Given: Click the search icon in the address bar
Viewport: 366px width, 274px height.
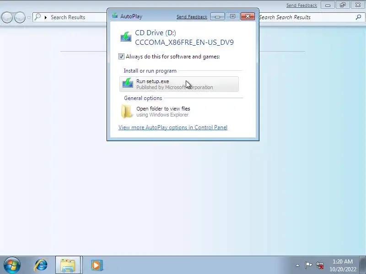Looking at the screenshot, I should (38, 17).
